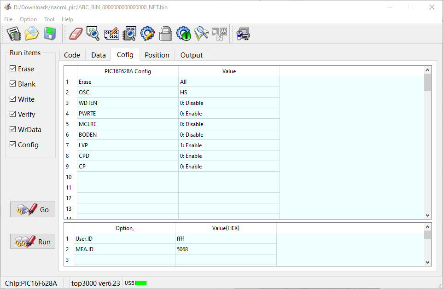Toggle the Write checkbox

pos(13,99)
